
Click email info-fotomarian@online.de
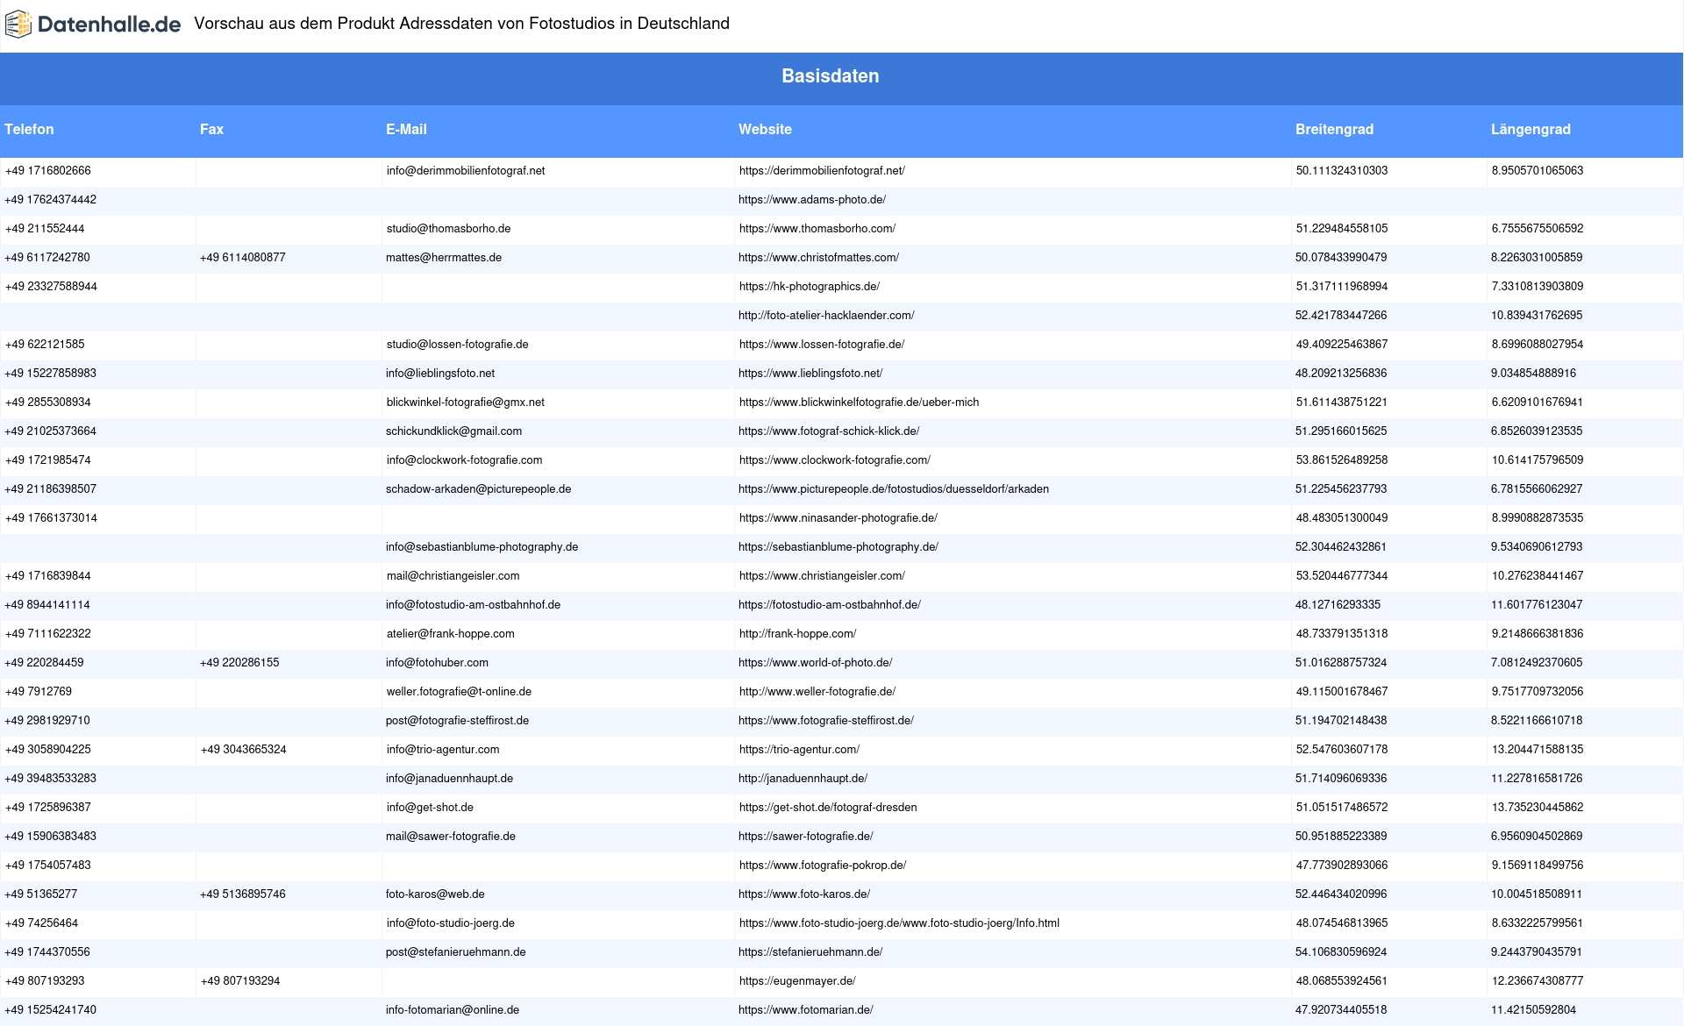coord(453,1010)
